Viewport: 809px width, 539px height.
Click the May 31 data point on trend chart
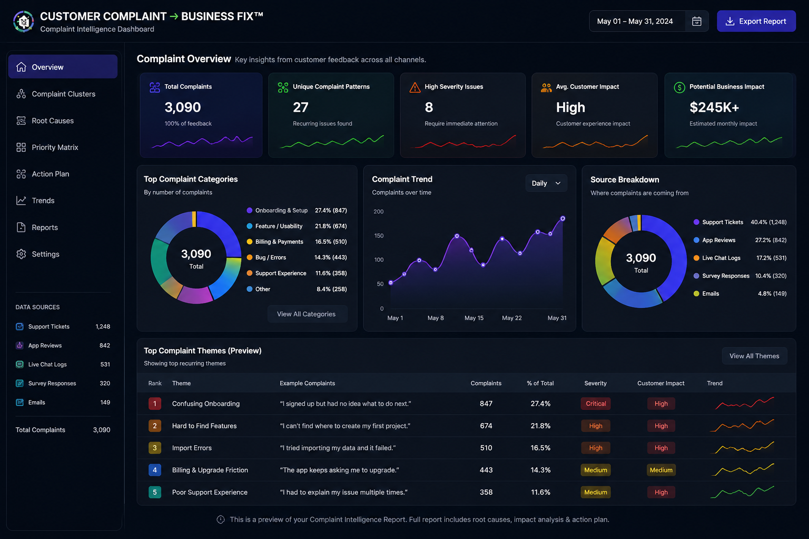pyautogui.click(x=563, y=218)
